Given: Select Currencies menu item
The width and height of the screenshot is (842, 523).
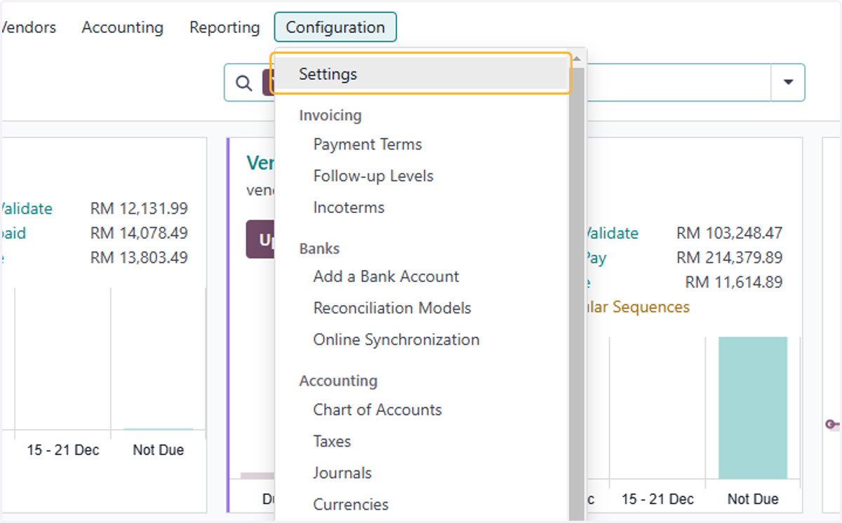Looking at the screenshot, I should (x=351, y=504).
